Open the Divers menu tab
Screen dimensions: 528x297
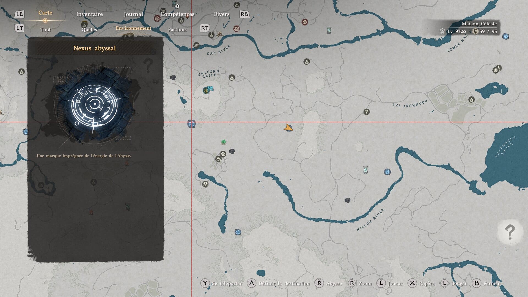click(x=221, y=14)
